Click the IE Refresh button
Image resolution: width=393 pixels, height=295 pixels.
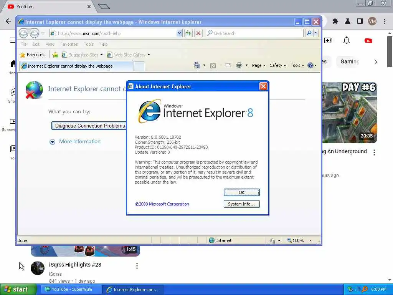[x=188, y=33]
